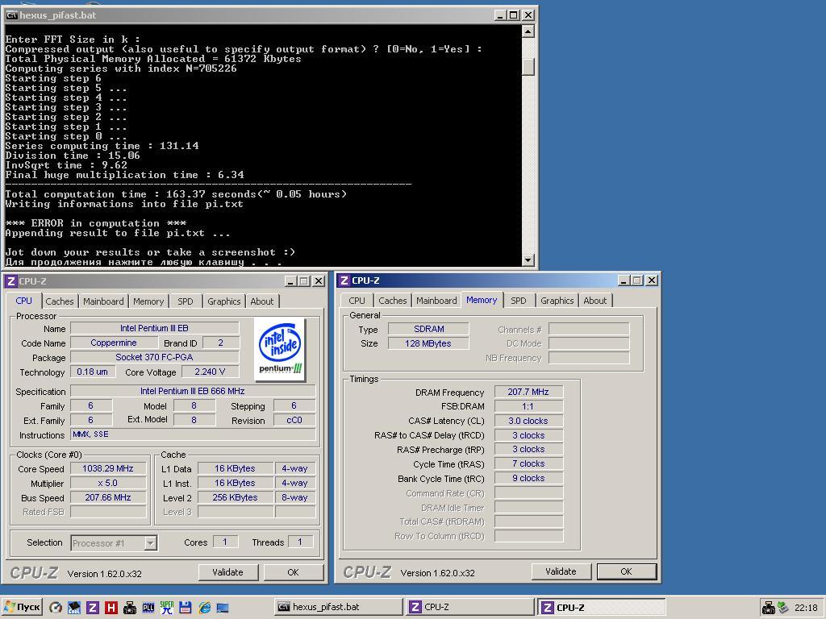The height and width of the screenshot is (619, 826).
Task: Open the About tab in the processor CPU-Z window
Action: [262, 301]
